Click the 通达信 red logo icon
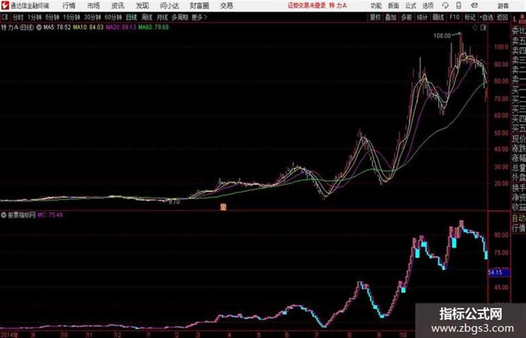Image resolution: width=526 pixels, height=338 pixels. [x=5, y=6]
